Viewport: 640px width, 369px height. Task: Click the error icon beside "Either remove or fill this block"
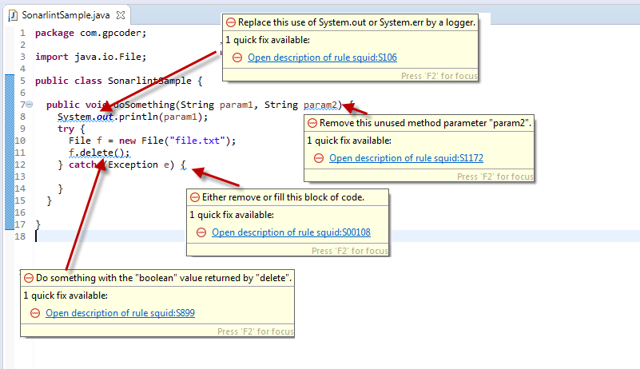pos(194,197)
